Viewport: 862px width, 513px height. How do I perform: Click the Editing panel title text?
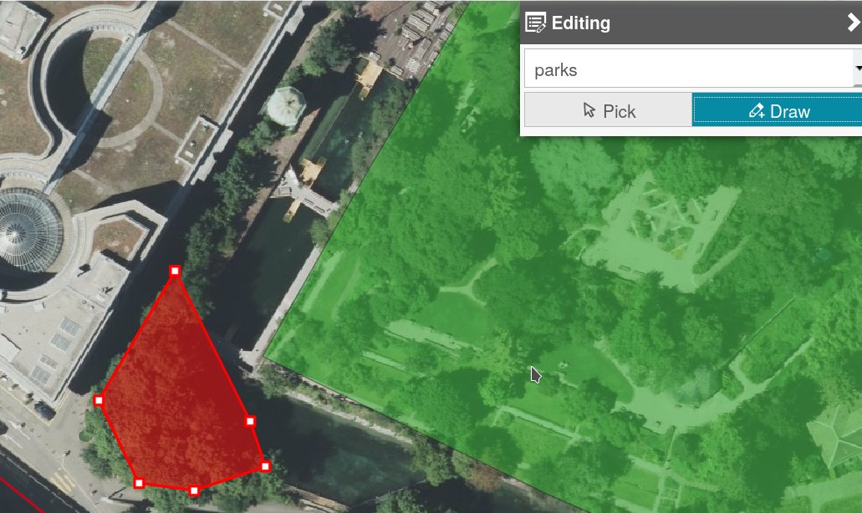tap(580, 23)
